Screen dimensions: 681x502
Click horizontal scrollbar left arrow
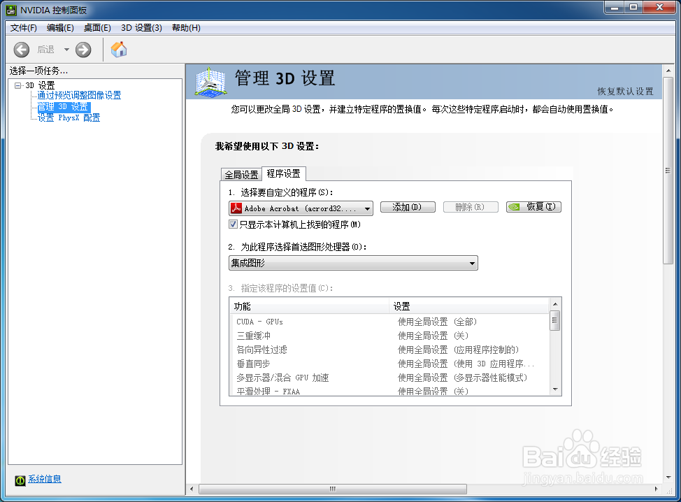point(192,489)
